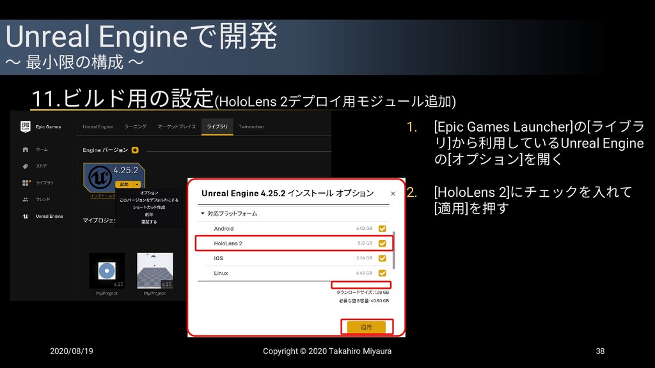This screenshot has height=368, width=655.
Task: Click the iOS row label
Action: [219, 258]
